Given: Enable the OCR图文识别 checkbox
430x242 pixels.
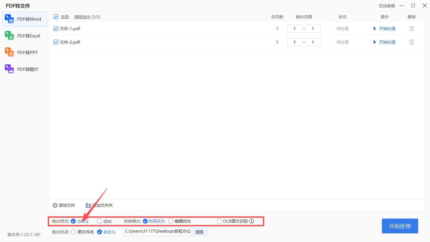Looking at the screenshot, I should pos(219,221).
